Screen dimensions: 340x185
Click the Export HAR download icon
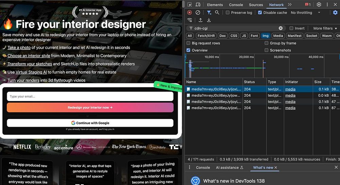[209, 20]
